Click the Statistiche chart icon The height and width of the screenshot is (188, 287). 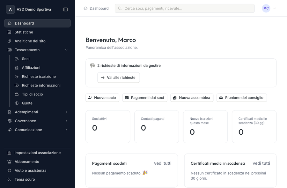tap(10, 32)
